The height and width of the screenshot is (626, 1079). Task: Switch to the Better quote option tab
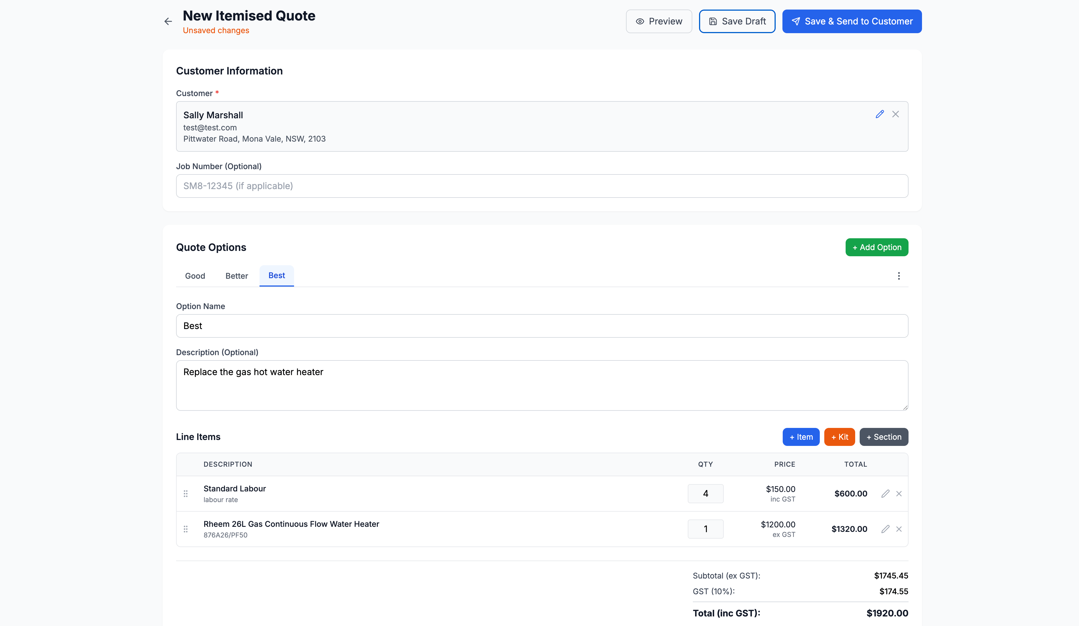point(236,276)
